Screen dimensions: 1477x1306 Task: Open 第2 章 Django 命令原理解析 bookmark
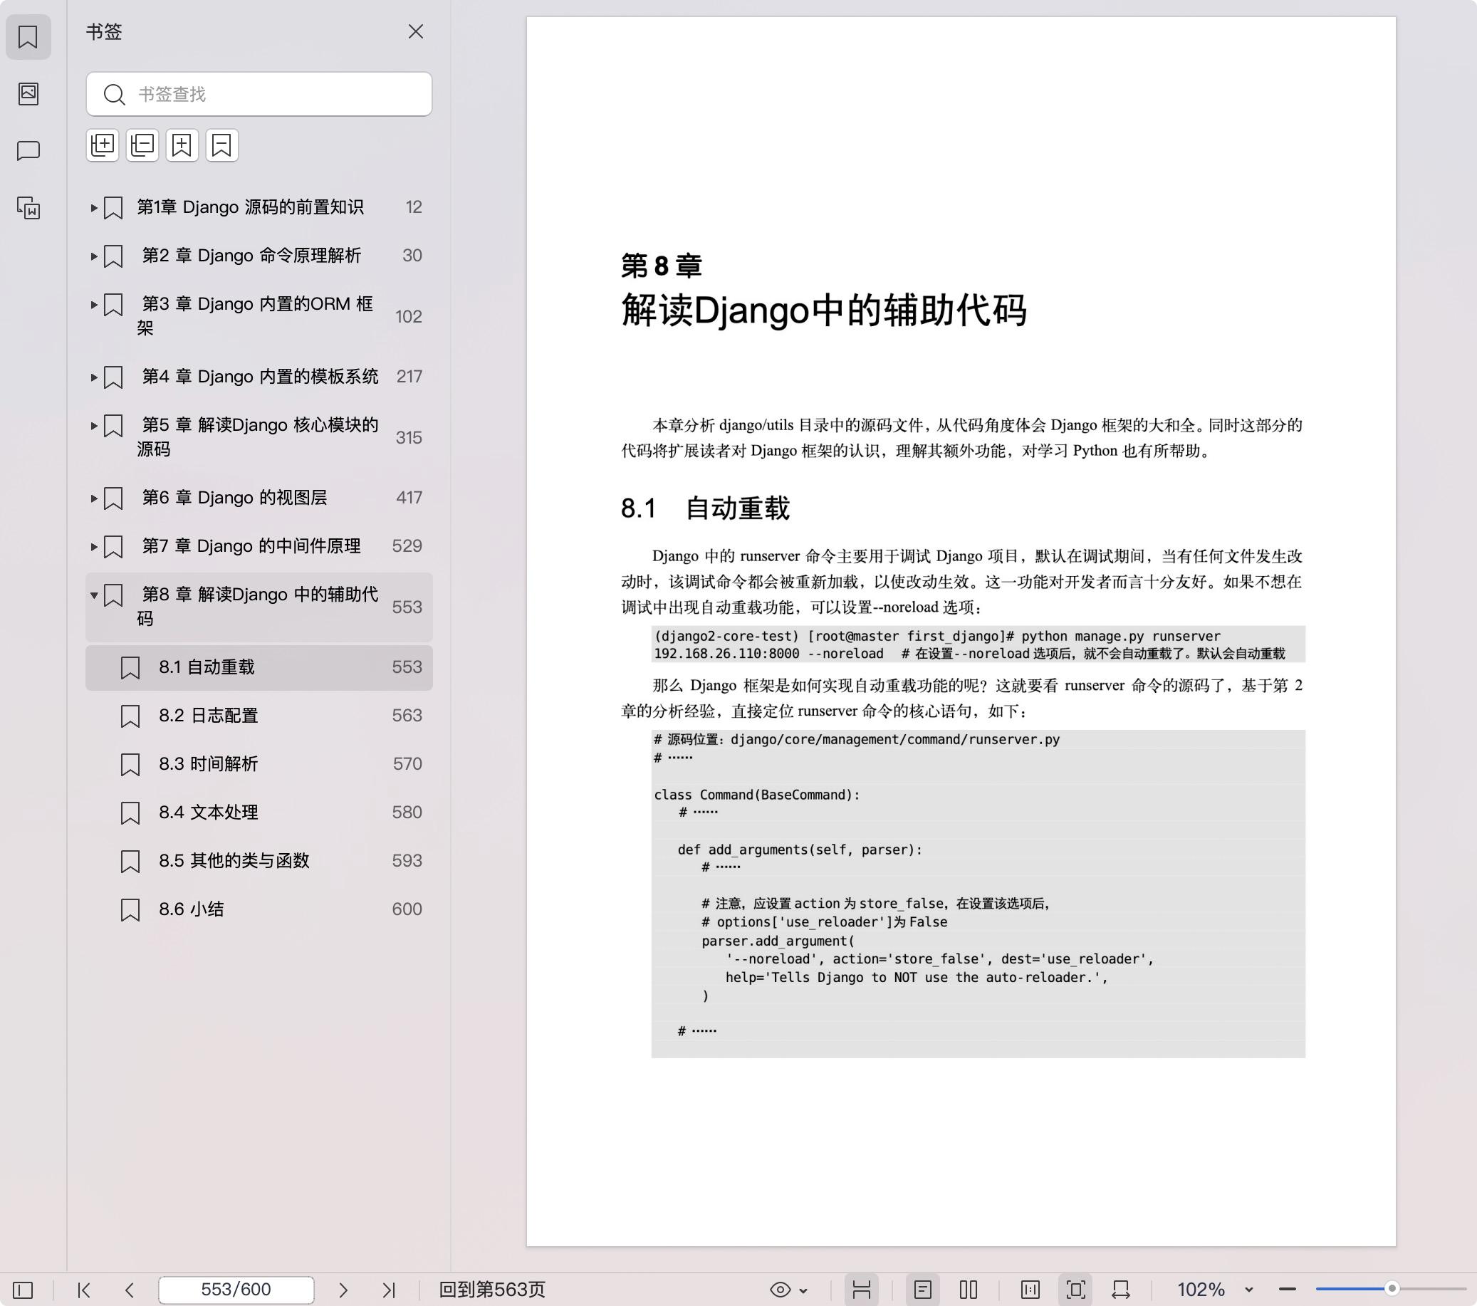coord(259,256)
